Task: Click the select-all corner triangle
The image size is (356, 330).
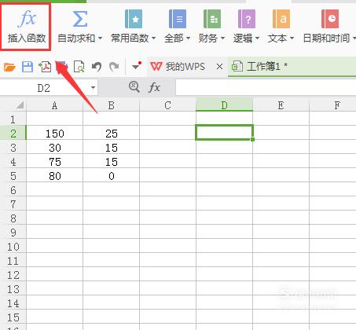Action: pyautogui.click(x=20, y=105)
